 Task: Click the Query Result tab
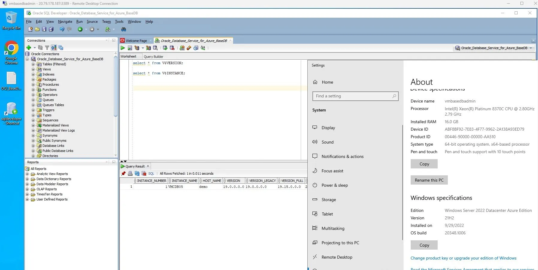click(135, 166)
